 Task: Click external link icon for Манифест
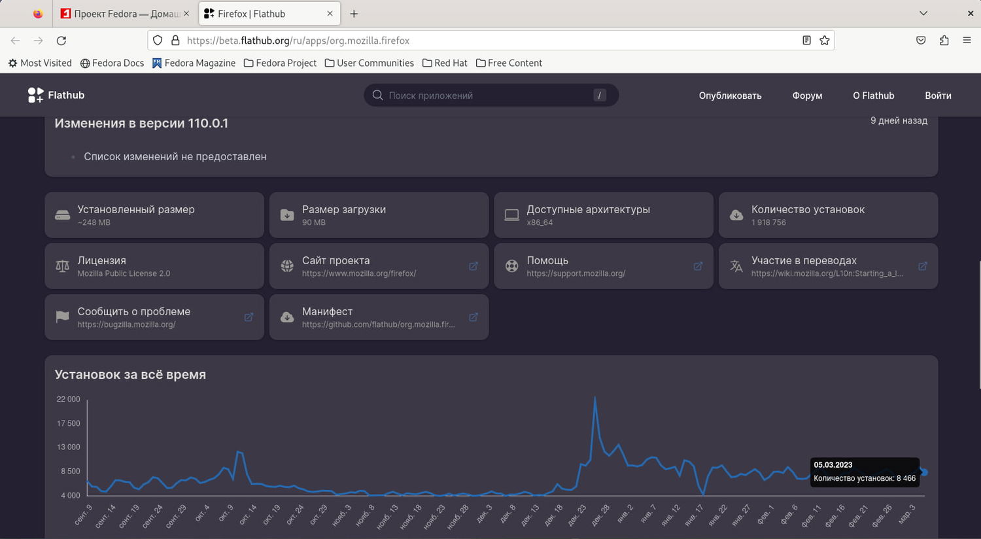(x=473, y=317)
